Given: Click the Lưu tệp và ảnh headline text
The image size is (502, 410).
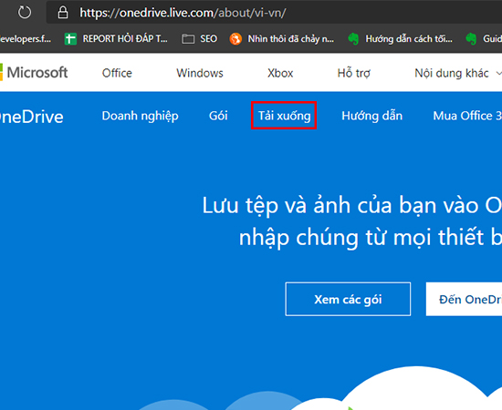Looking at the screenshot, I should coord(352,221).
